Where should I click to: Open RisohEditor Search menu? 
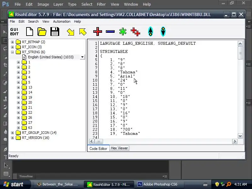click(33, 21)
